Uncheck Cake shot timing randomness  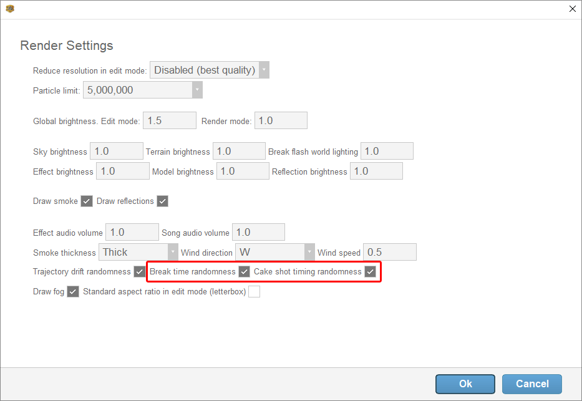click(370, 271)
